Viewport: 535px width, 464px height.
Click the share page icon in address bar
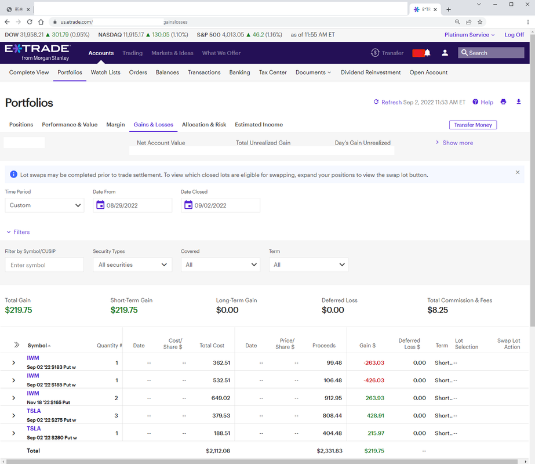tap(469, 22)
